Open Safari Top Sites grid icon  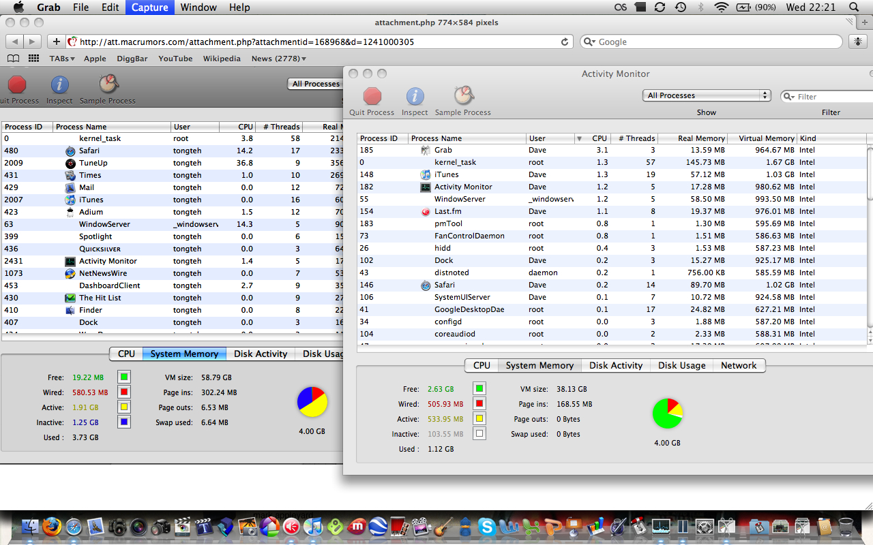tap(33, 59)
